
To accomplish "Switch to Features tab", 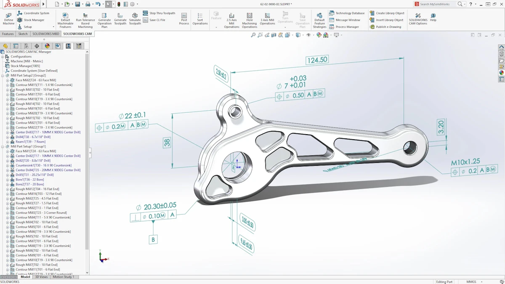I will point(8,34).
